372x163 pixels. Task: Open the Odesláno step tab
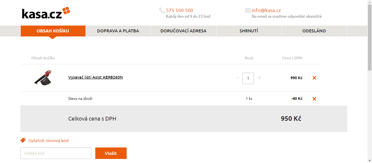coord(314,31)
